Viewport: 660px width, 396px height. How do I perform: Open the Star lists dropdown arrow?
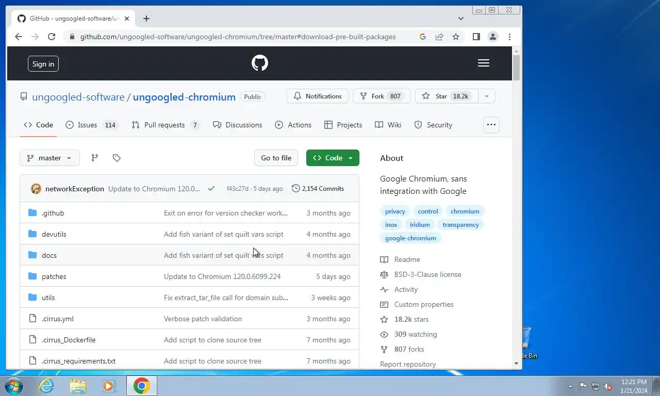point(486,96)
